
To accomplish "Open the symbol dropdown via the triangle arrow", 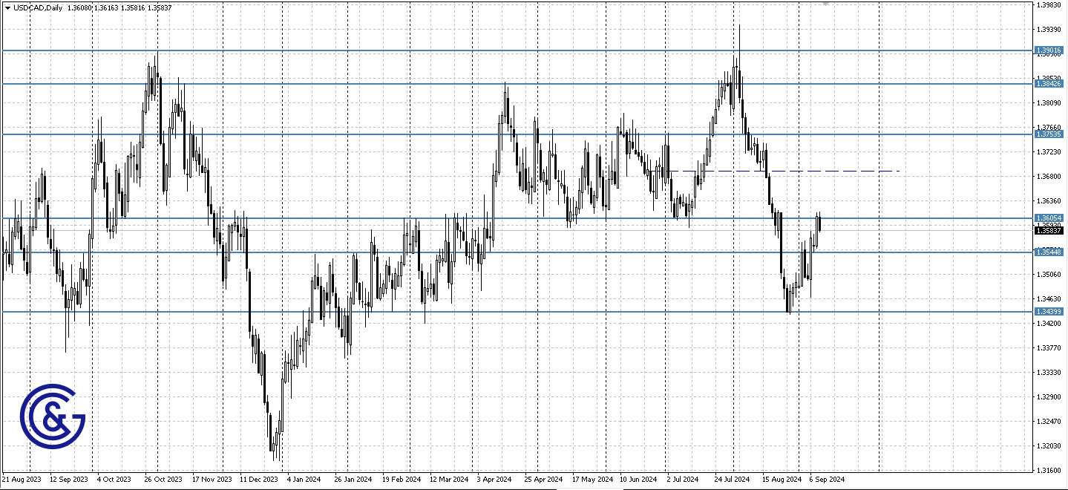I will click(x=7, y=7).
